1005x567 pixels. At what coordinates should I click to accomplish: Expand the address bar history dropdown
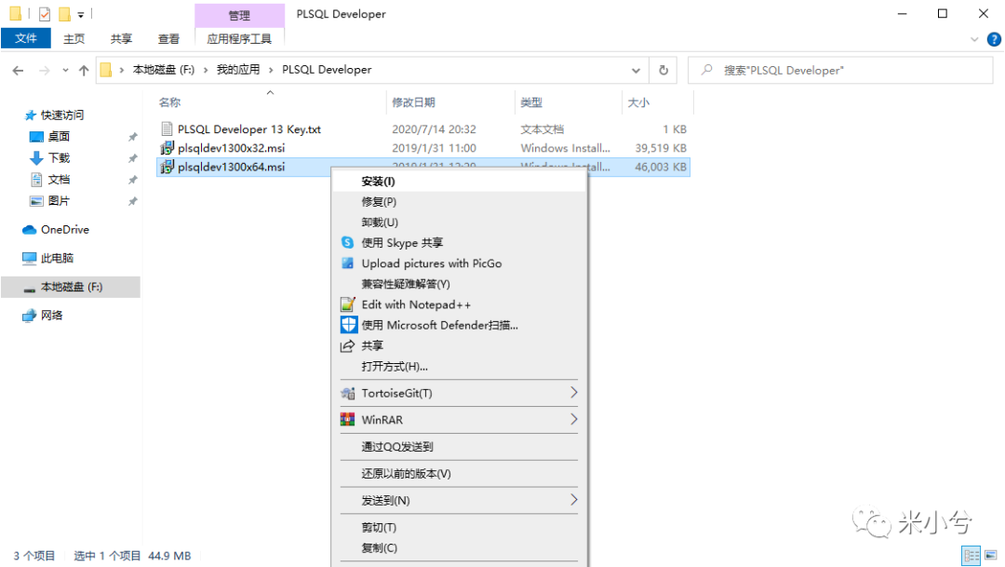(x=636, y=71)
